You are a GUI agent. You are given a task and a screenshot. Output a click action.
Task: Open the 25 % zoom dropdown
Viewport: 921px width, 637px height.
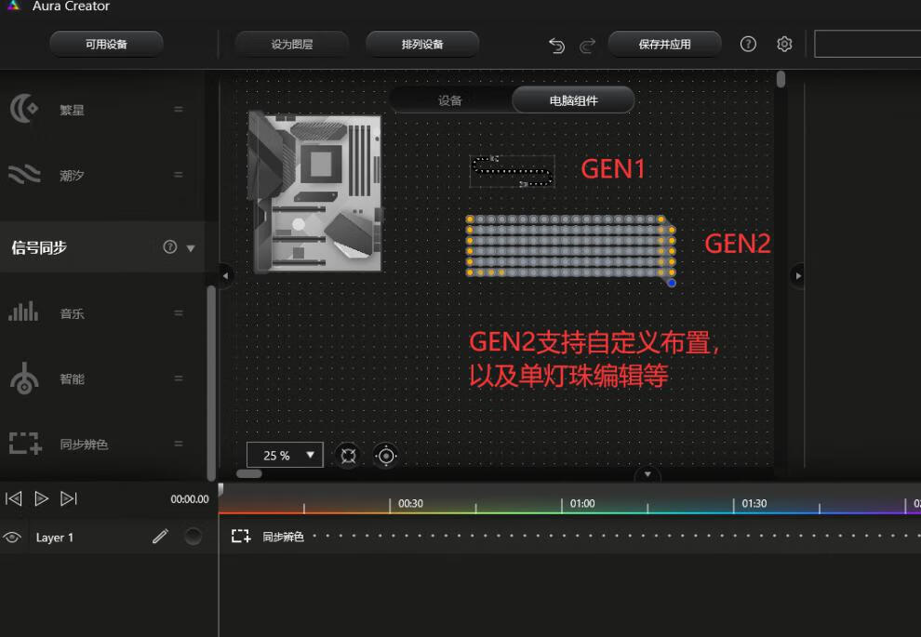[x=285, y=455]
